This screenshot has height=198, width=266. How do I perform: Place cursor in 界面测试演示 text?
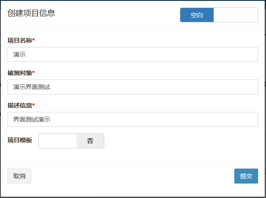[x=32, y=119]
